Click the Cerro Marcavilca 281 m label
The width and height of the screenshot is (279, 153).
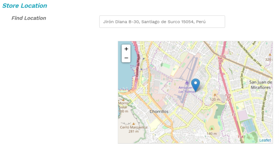133,129
